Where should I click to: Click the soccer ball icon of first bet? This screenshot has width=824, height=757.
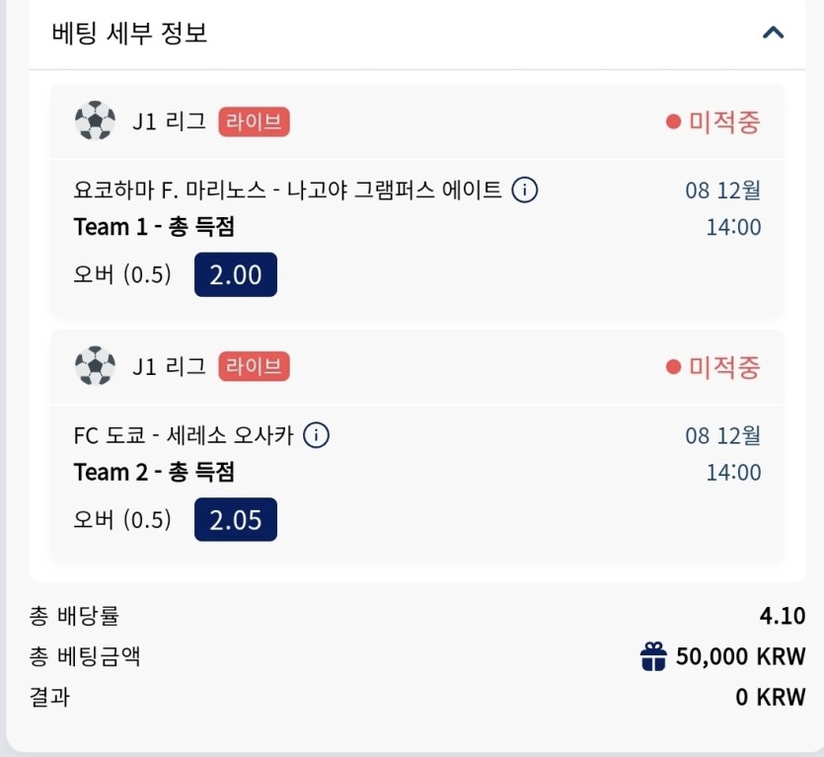pos(95,122)
